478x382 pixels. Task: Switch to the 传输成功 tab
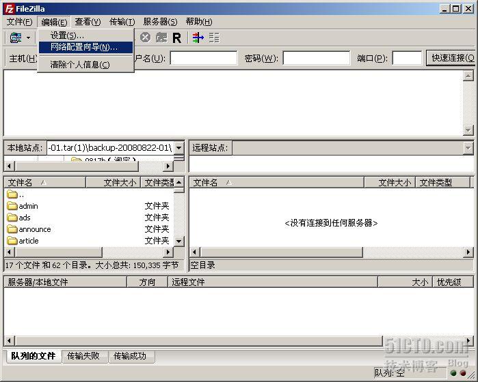129,356
